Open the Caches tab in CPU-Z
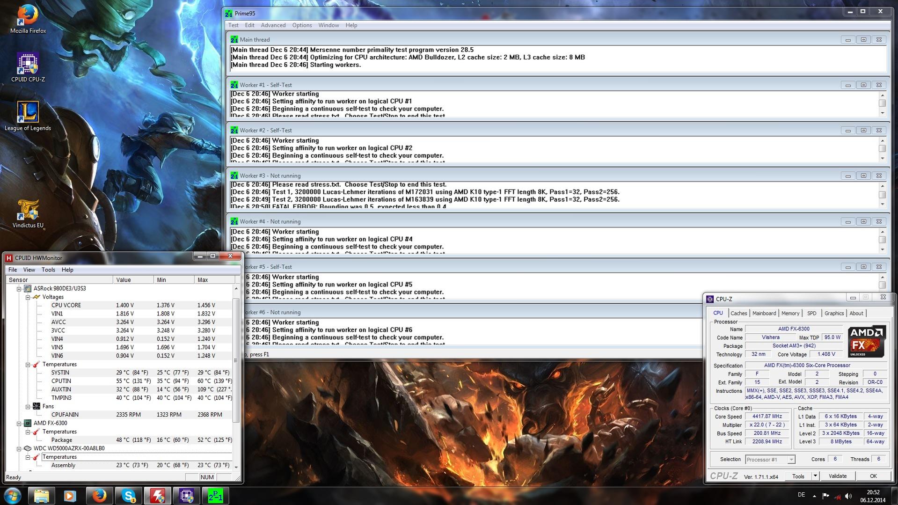 (738, 313)
